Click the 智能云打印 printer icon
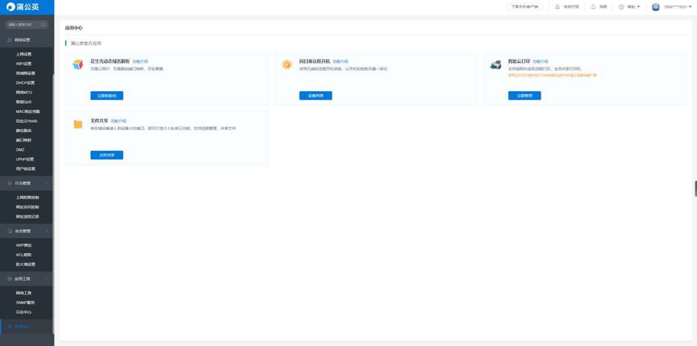The width and height of the screenshot is (697, 346). coord(495,65)
